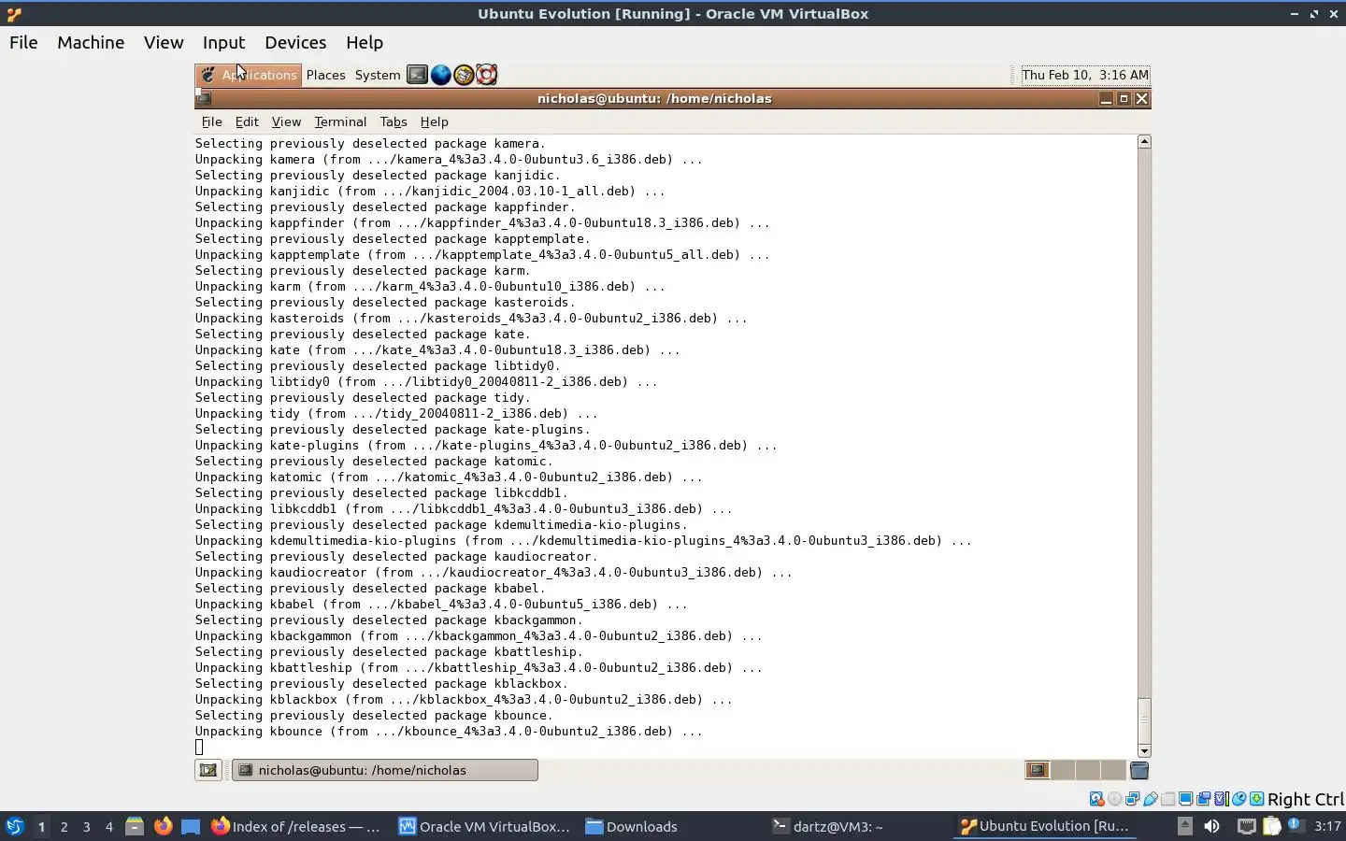Click the VirtualBox mouse integration indicator
The width and height of the screenshot is (1346, 841).
click(x=1239, y=799)
